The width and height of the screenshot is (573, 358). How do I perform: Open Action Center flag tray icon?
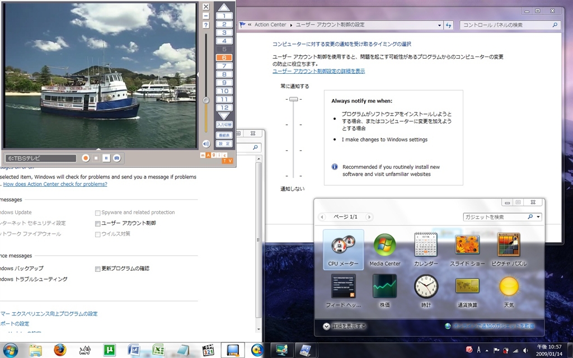click(x=496, y=350)
